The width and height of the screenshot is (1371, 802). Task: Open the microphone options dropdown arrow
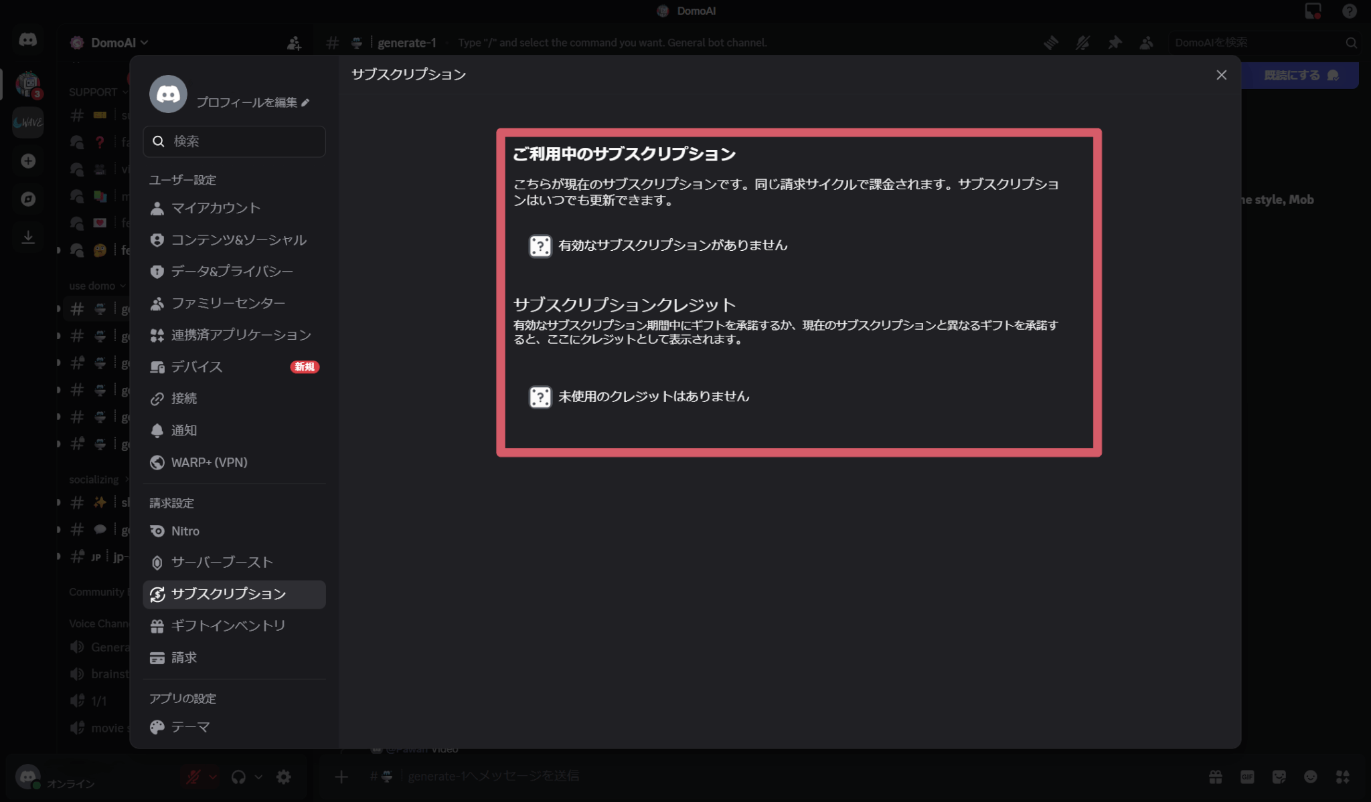point(213,777)
